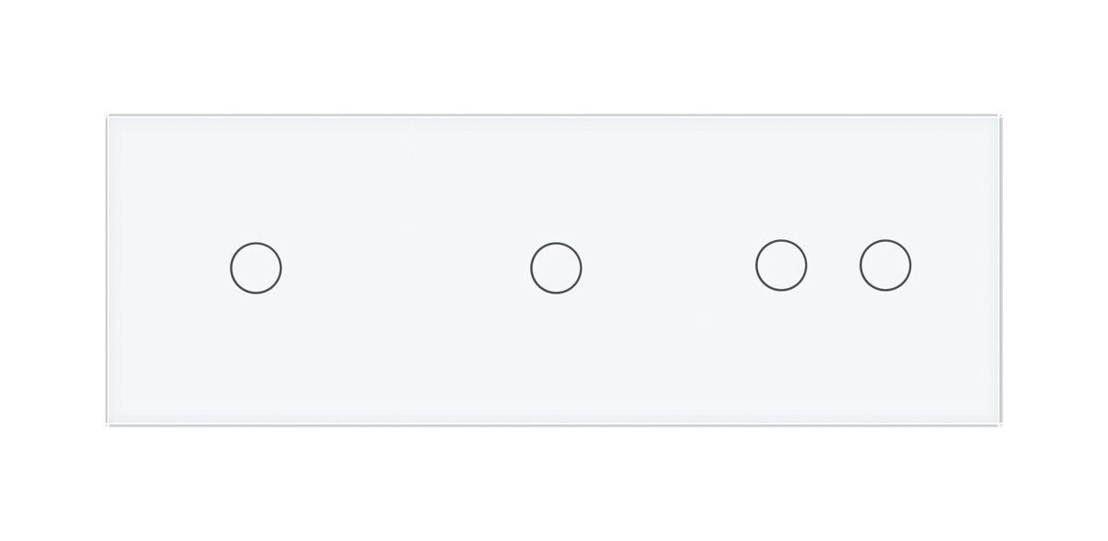Toggle the center circular touch switch
Screen dimensions: 1108x541
[556, 268]
